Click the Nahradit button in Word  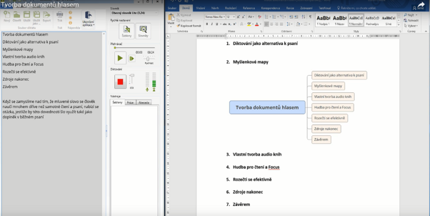tap(412, 21)
